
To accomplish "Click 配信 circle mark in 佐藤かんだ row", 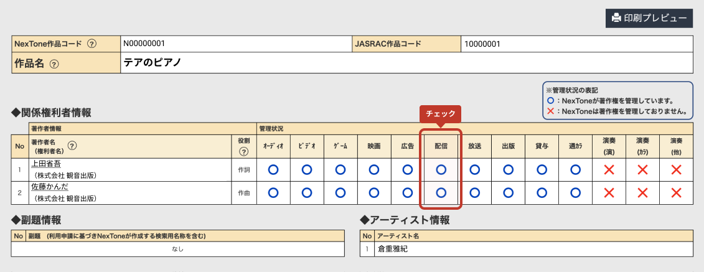I will [441, 193].
